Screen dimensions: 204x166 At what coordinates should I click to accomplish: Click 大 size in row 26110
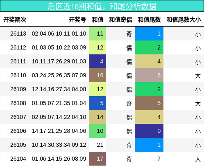198,76
